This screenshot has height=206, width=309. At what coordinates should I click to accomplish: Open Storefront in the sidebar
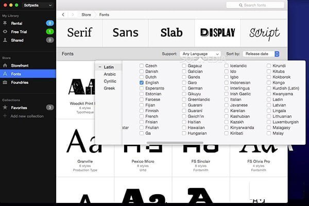pyautogui.click(x=28, y=65)
